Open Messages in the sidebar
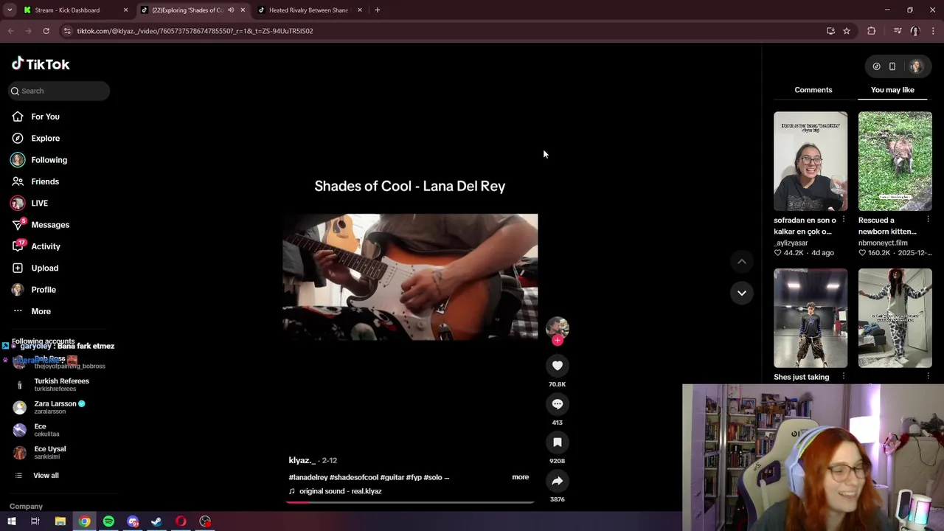944x531 pixels. pyautogui.click(x=50, y=225)
